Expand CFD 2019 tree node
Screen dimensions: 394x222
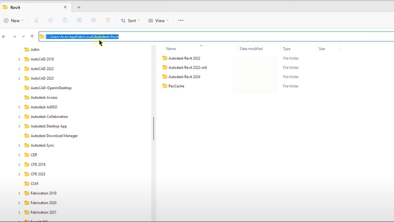(x=19, y=164)
